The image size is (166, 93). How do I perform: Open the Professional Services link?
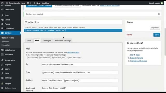139,61
